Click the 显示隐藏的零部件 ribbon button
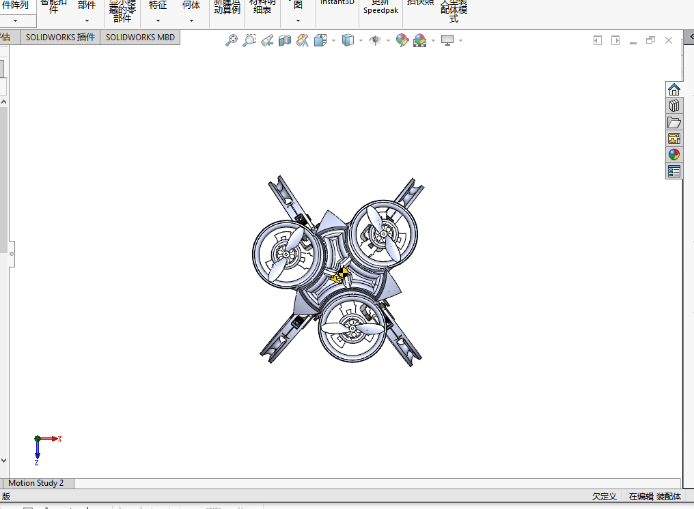The height and width of the screenshot is (509, 694). pyautogui.click(x=122, y=11)
